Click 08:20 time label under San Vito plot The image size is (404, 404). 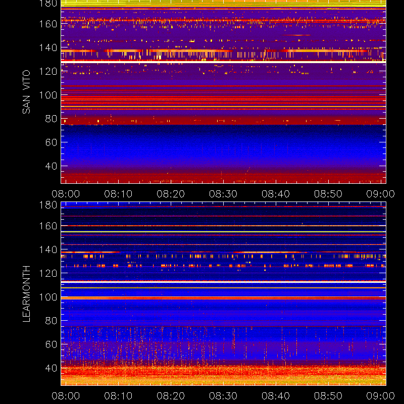(x=171, y=194)
